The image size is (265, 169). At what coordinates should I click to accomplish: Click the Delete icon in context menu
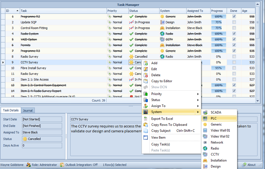(146, 75)
